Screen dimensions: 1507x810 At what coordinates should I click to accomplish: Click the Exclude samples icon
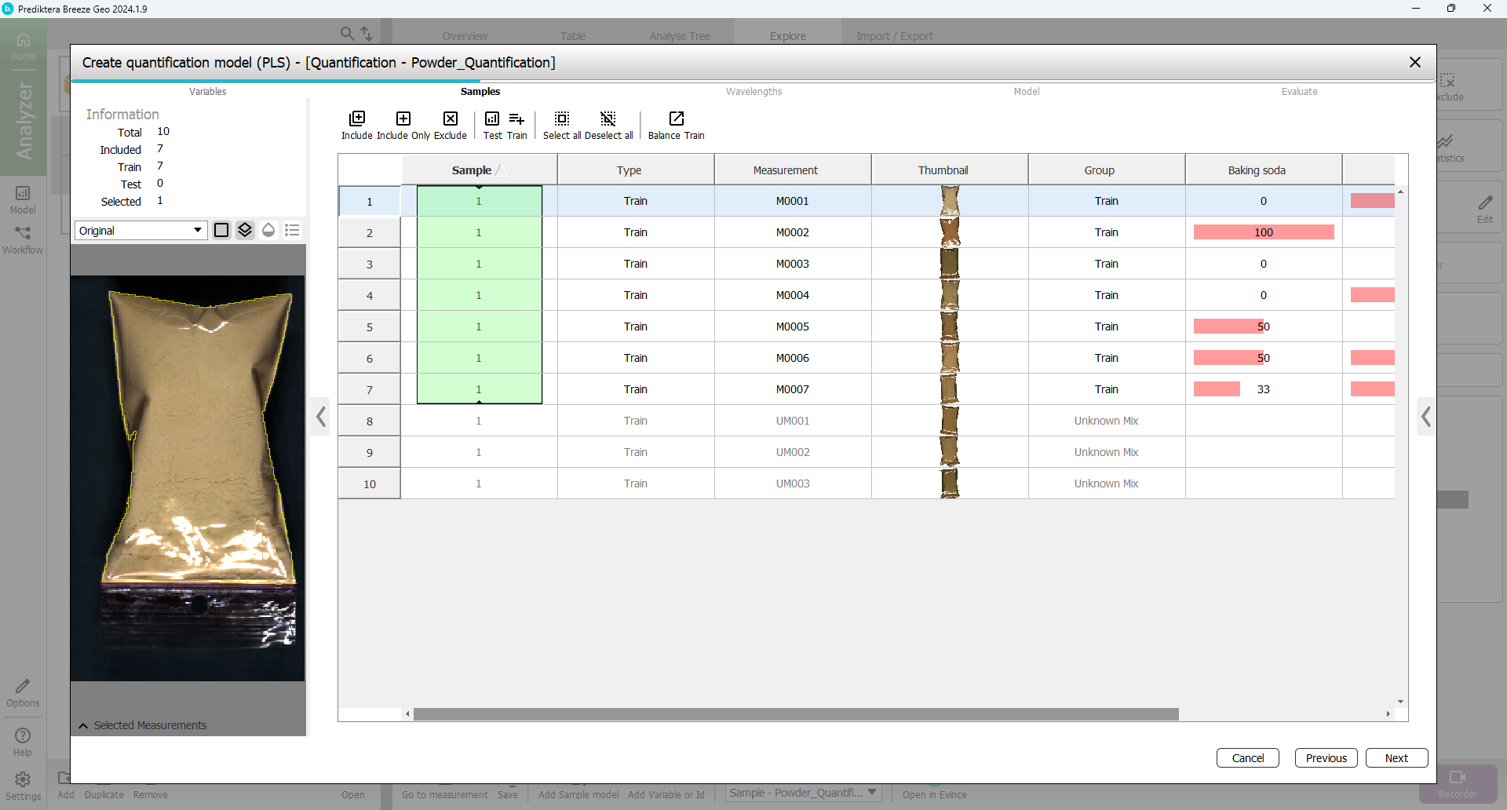pyautogui.click(x=451, y=119)
